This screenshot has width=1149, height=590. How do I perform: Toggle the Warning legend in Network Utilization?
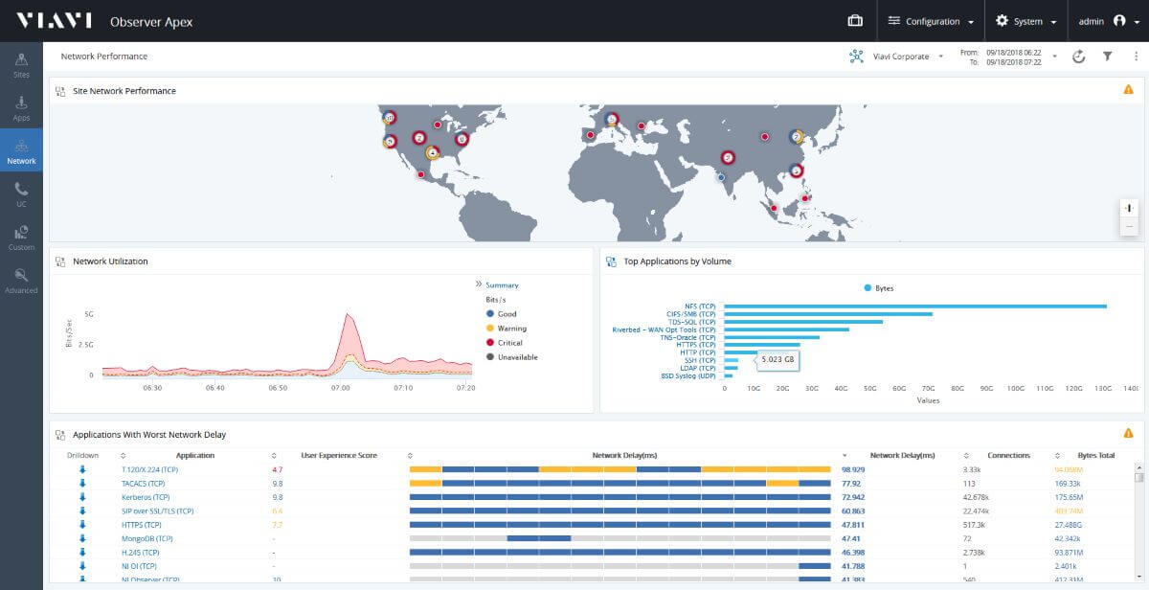pyautogui.click(x=505, y=328)
